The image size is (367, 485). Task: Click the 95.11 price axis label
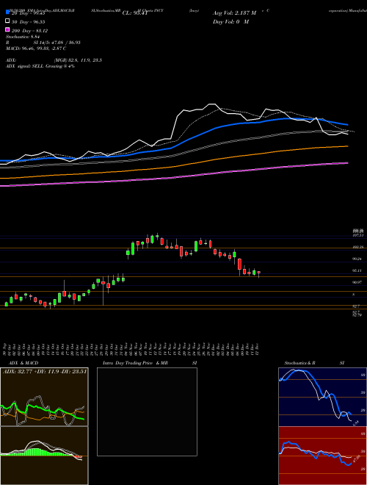pos(357,270)
